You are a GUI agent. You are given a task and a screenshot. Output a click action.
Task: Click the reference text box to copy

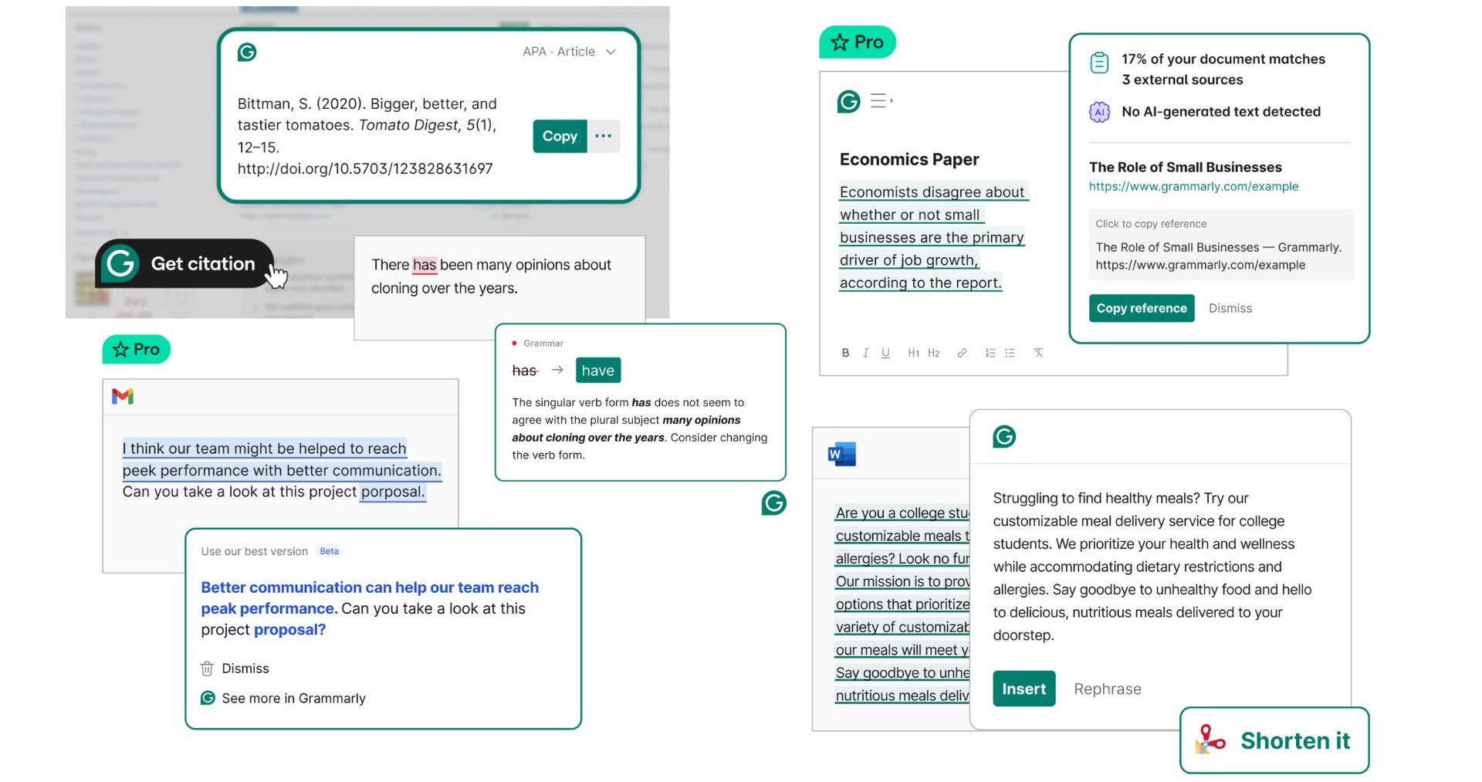(1220, 245)
